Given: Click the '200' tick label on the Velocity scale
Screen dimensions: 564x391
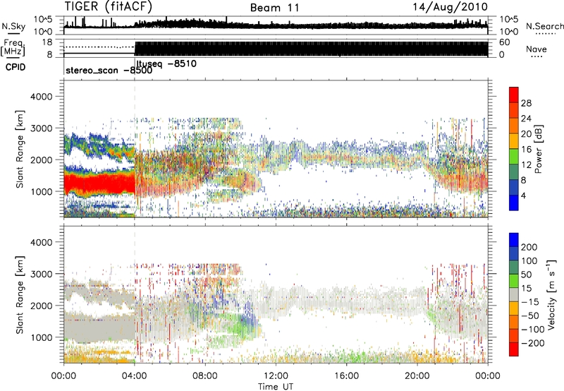Looking at the screenshot, I should click(529, 247).
